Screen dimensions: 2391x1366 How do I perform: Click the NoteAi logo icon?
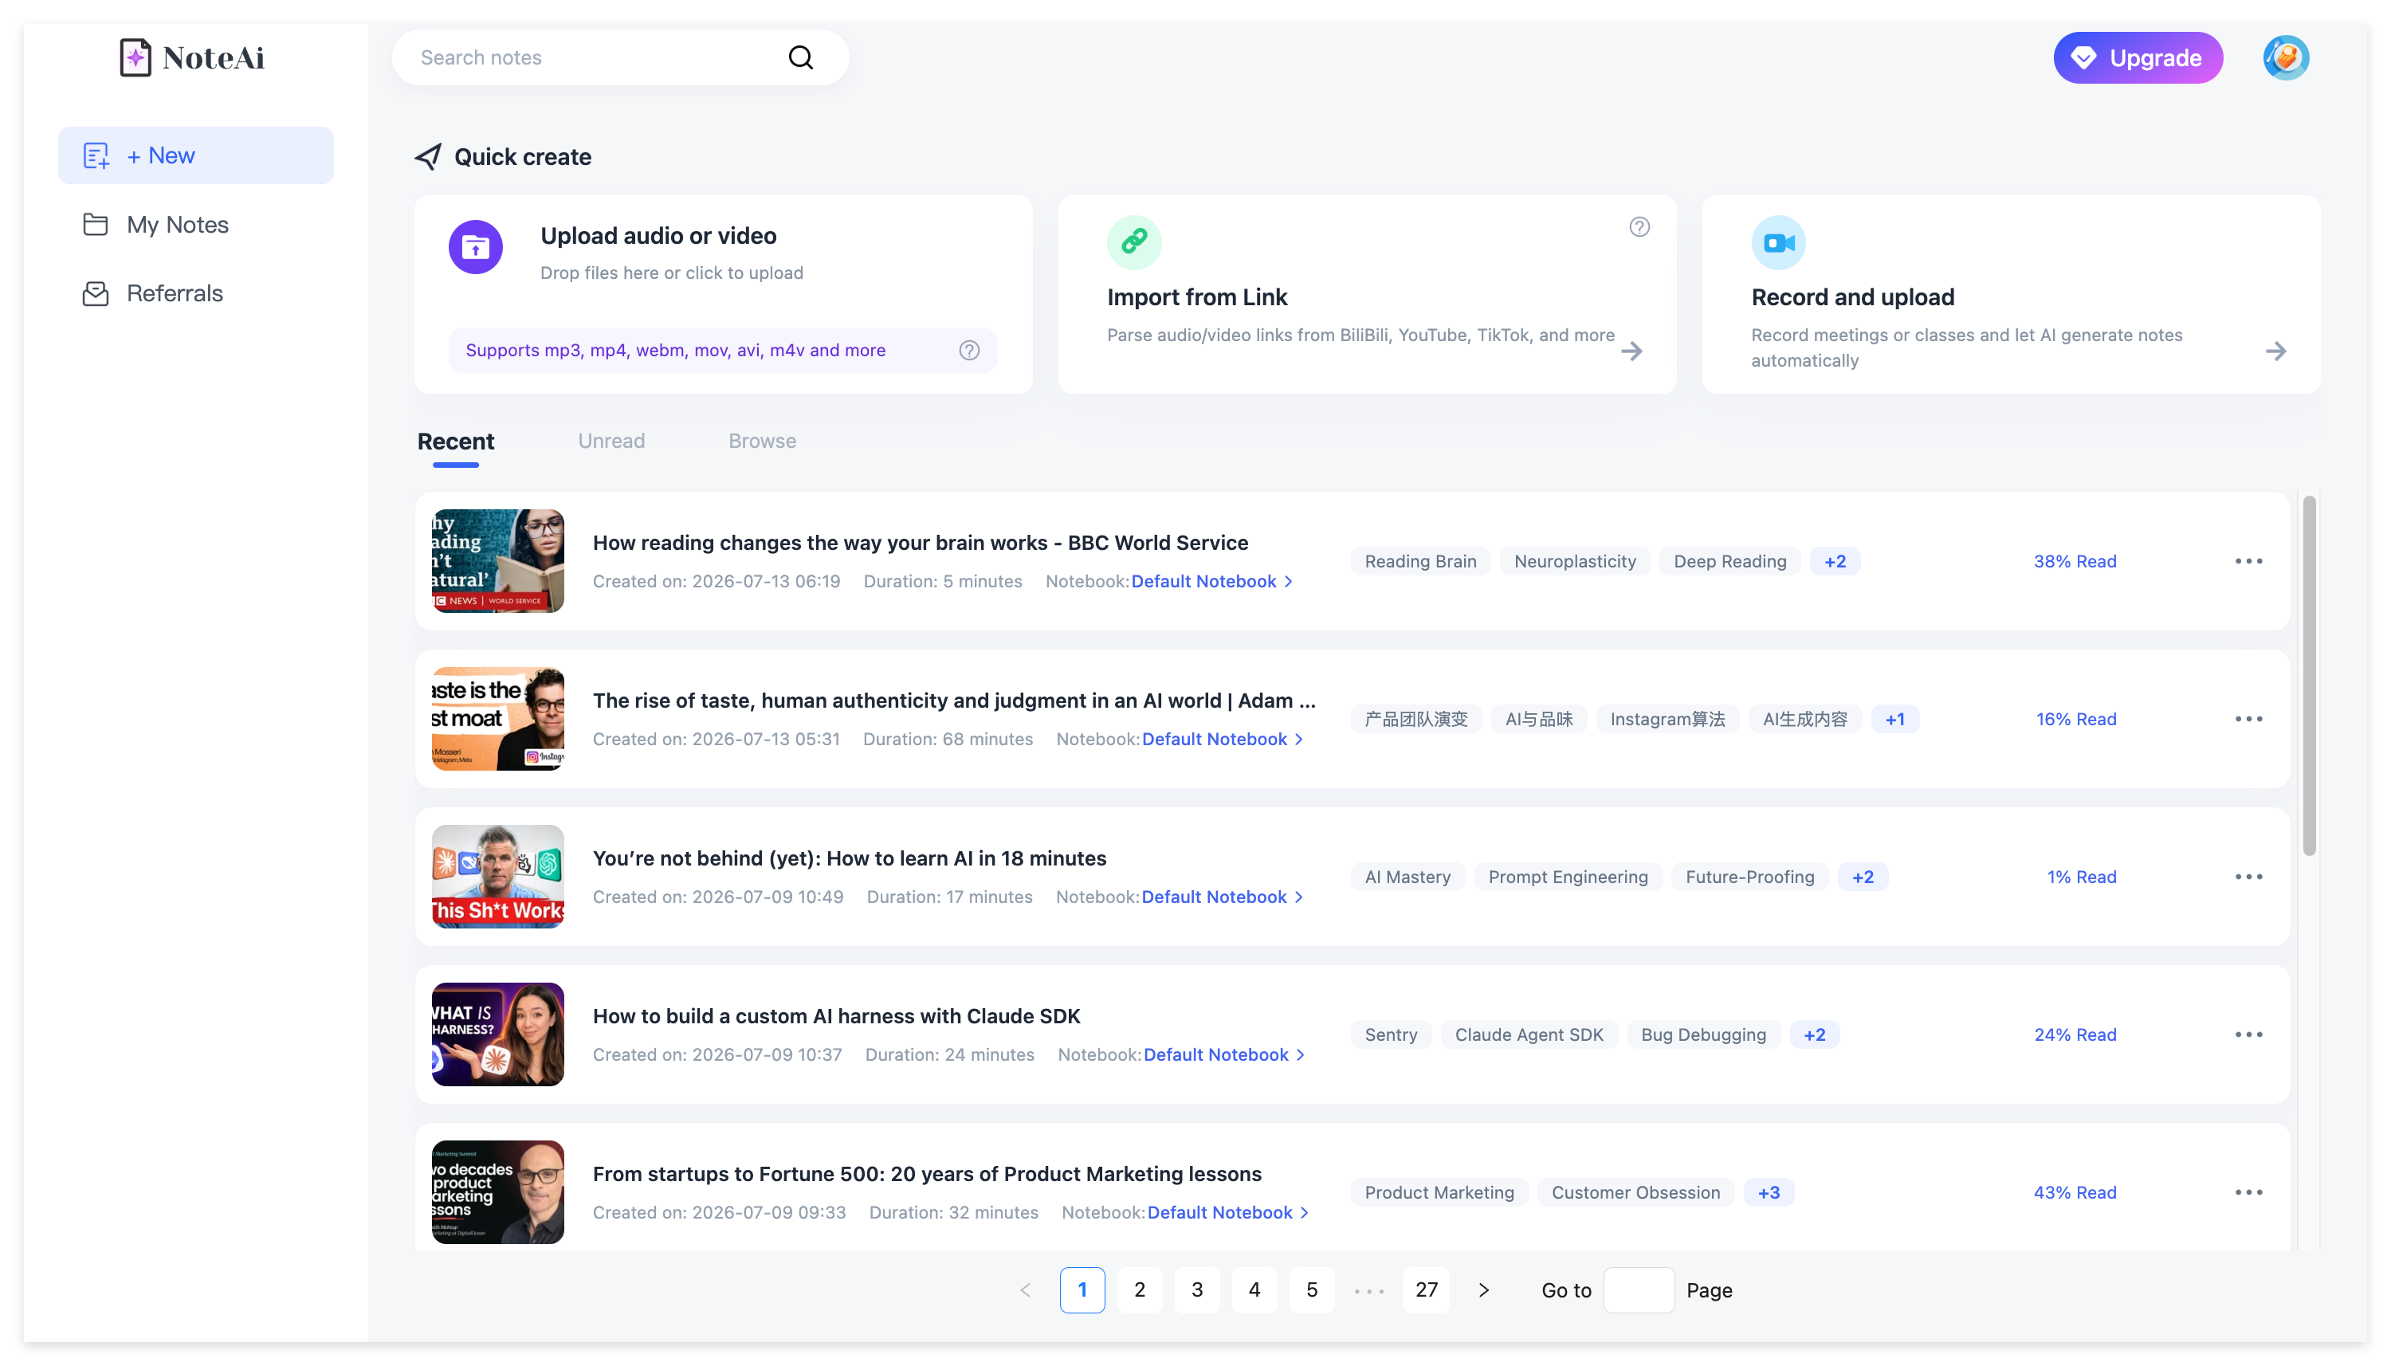pyautogui.click(x=135, y=57)
